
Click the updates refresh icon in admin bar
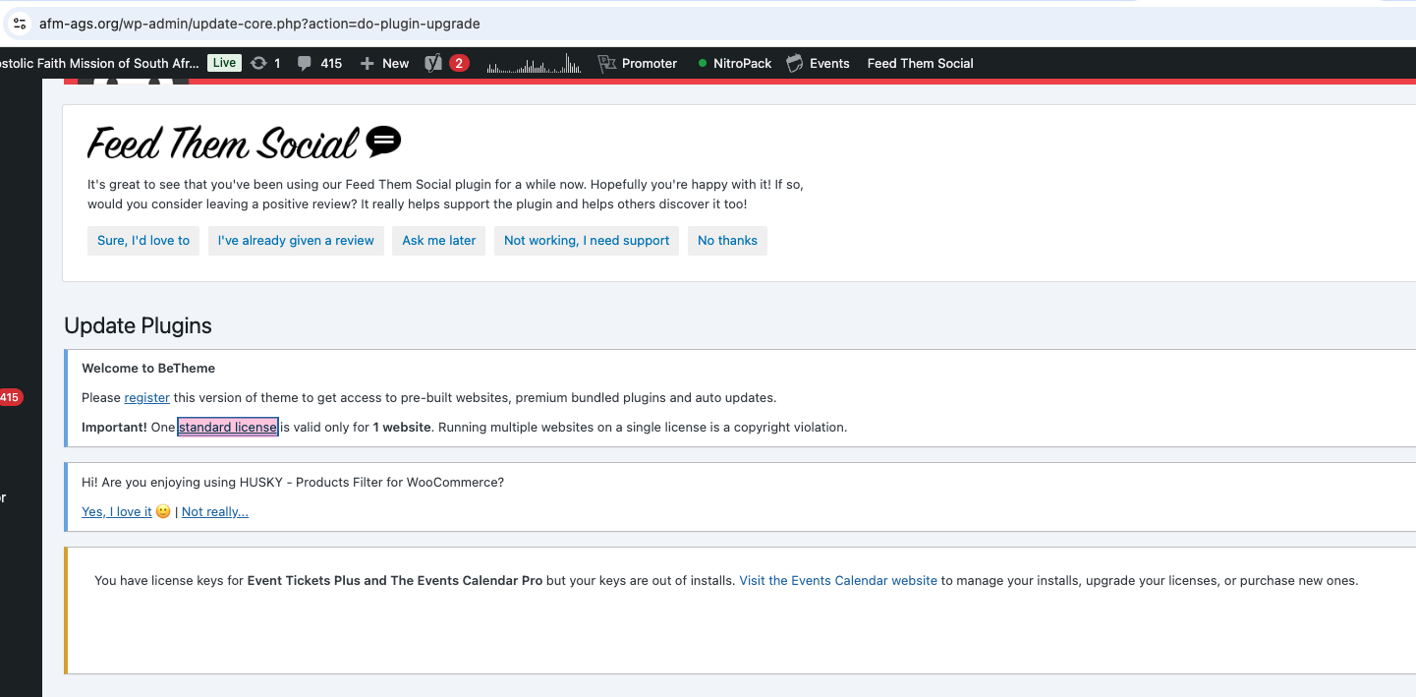point(258,63)
